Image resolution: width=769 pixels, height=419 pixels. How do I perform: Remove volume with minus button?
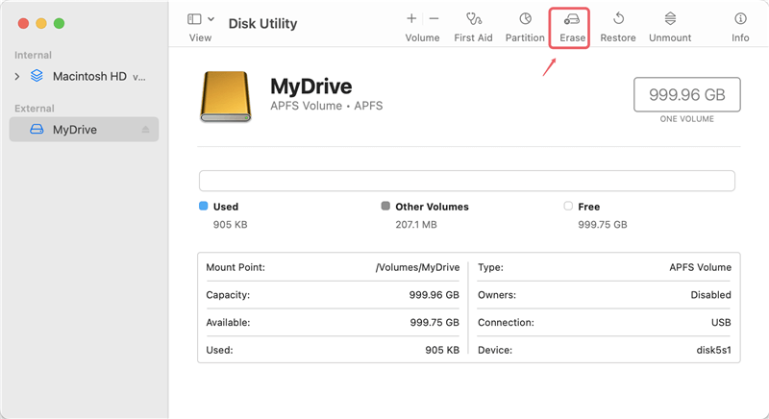tap(434, 18)
